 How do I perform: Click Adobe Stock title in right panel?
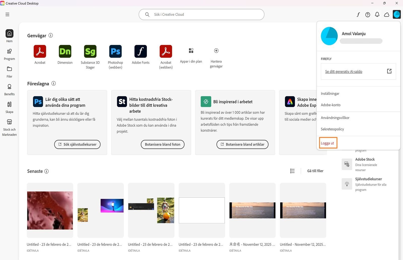(365, 159)
